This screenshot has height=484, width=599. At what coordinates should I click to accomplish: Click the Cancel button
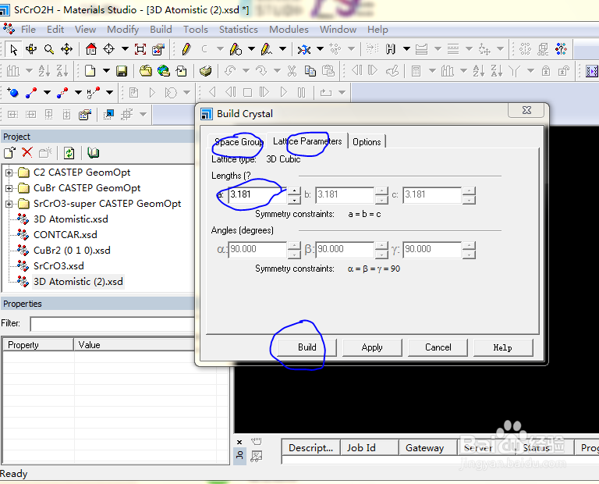click(x=438, y=347)
